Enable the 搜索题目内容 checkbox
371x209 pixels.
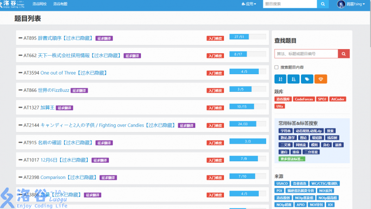coord(276,67)
